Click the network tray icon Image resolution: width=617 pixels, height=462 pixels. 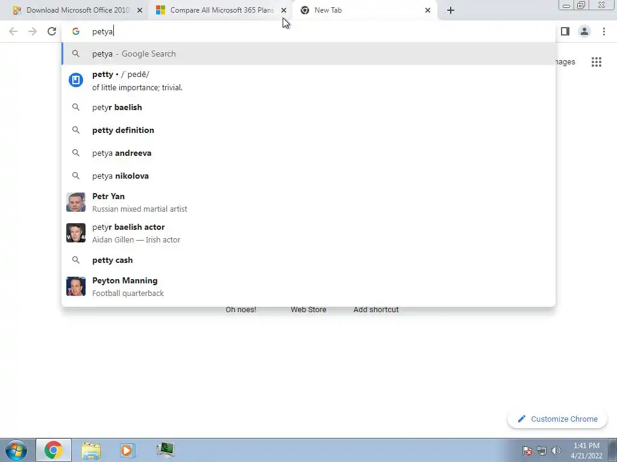[x=542, y=451]
